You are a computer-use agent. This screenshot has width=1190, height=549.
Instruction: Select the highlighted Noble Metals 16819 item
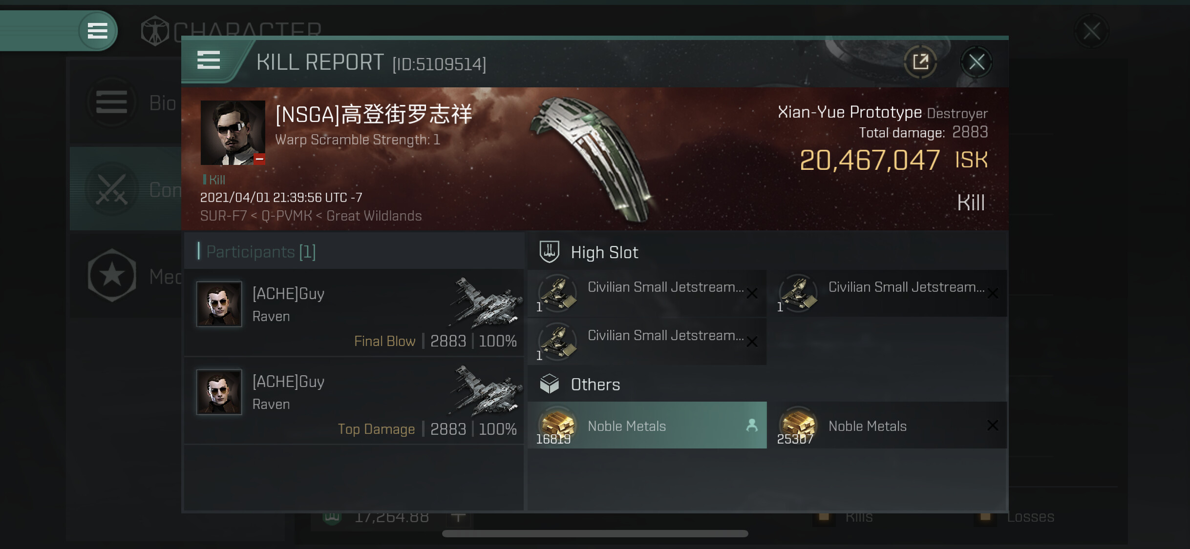[x=647, y=425]
